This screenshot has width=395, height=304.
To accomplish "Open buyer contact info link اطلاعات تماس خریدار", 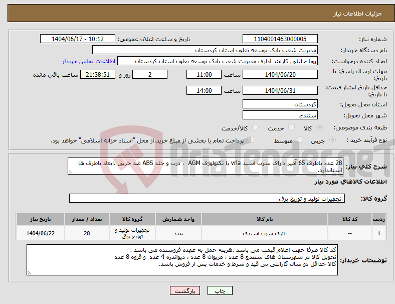I will coord(88,61).
